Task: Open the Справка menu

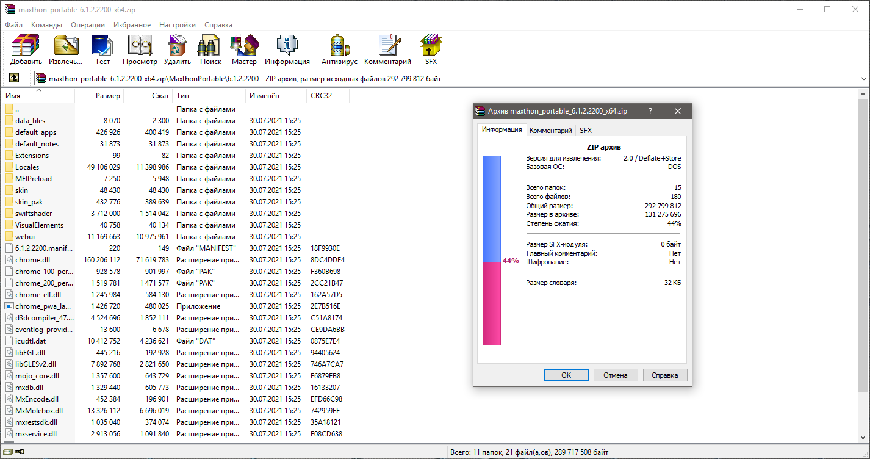Action: (x=218, y=25)
